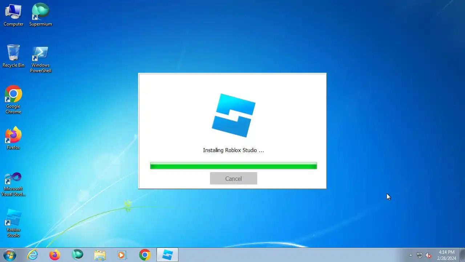Cancel the Roblox Studio installation
The width and height of the screenshot is (465, 262).
click(233, 178)
